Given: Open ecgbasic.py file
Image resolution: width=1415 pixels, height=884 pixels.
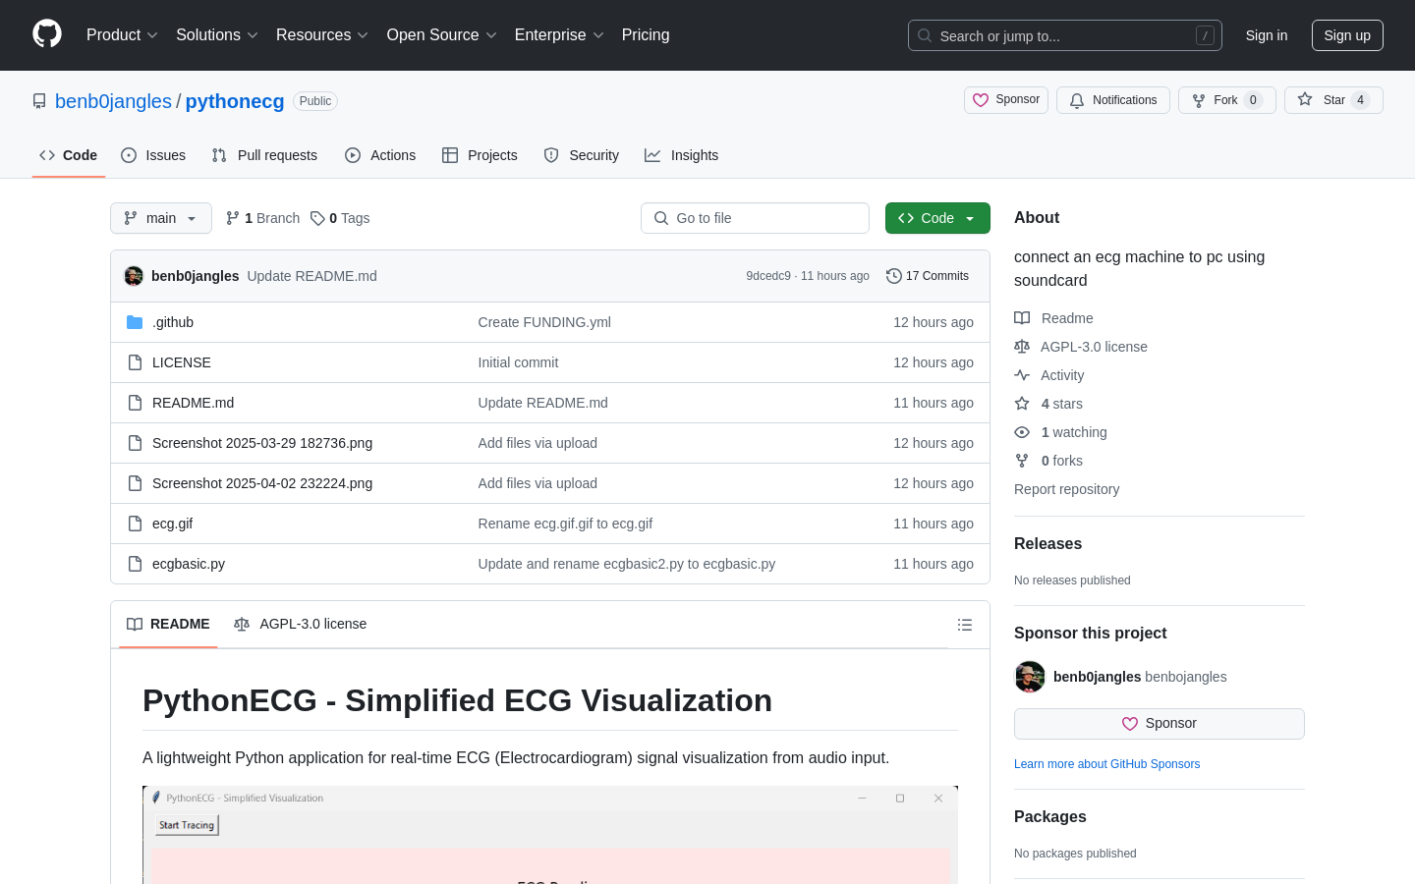Looking at the screenshot, I should pos(189,564).
